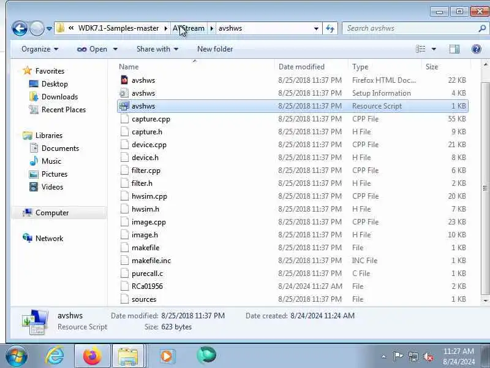Screen dimensions: 490x368
Task: Select avshws Resource Script file icon
Action: coord(124,106)
